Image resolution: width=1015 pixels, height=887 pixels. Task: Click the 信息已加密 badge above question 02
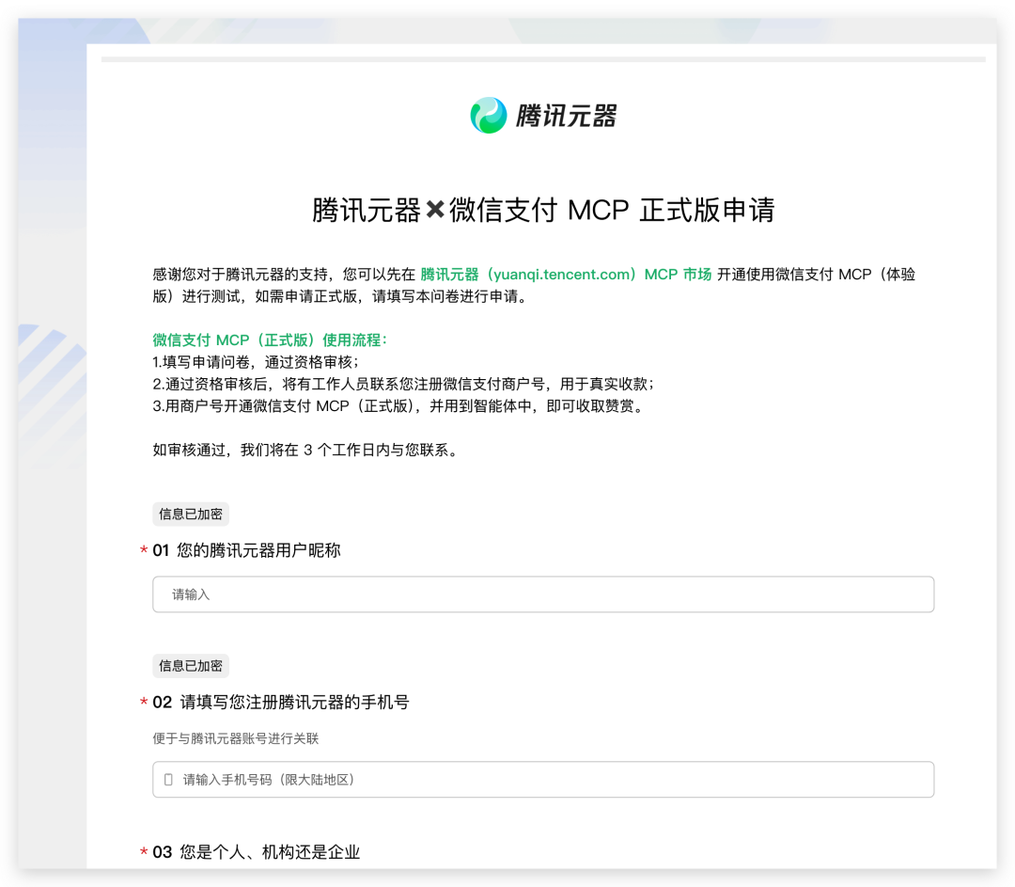click(190, 666)
